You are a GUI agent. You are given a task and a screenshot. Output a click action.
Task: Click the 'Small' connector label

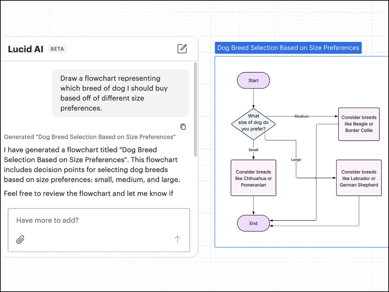pos(253,150)
